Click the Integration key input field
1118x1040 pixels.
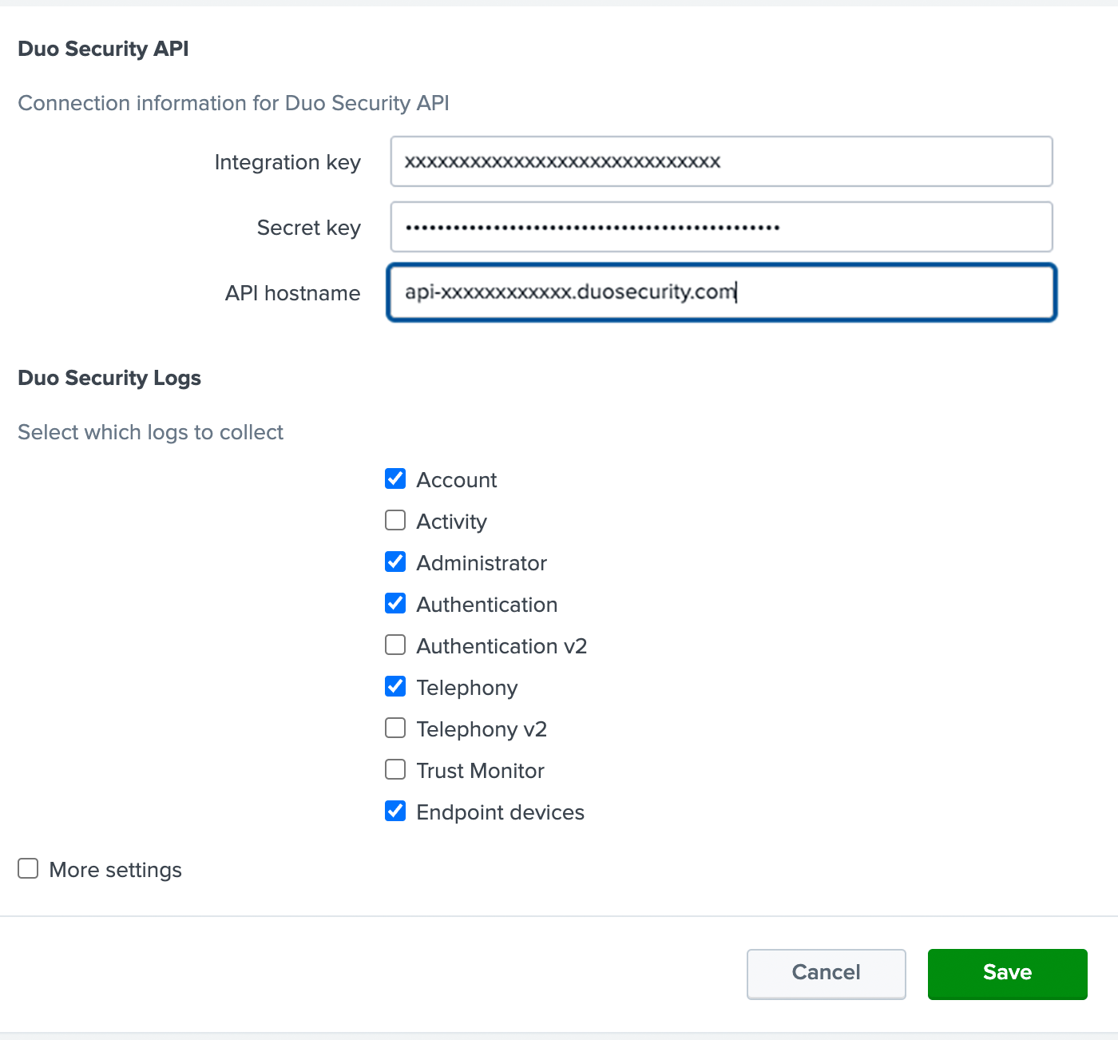point(719,161)
